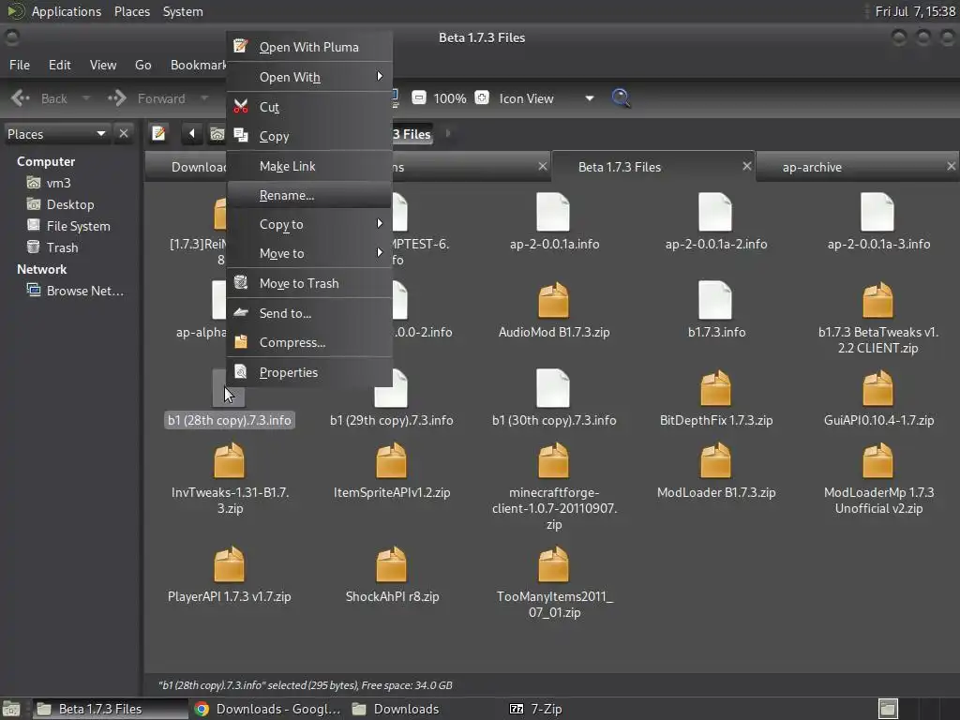The height and width of the screenshot is (720, 960).
Task: Click the b1 (29th copy).7.3.info filename
Action: coord(391,421)
